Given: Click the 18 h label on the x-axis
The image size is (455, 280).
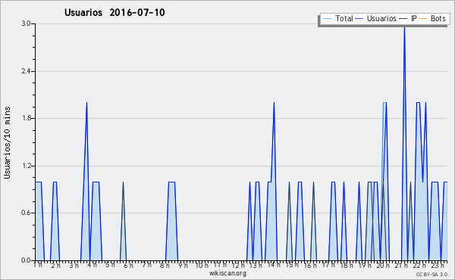Looking at the screenshot, I should (347, 265).
